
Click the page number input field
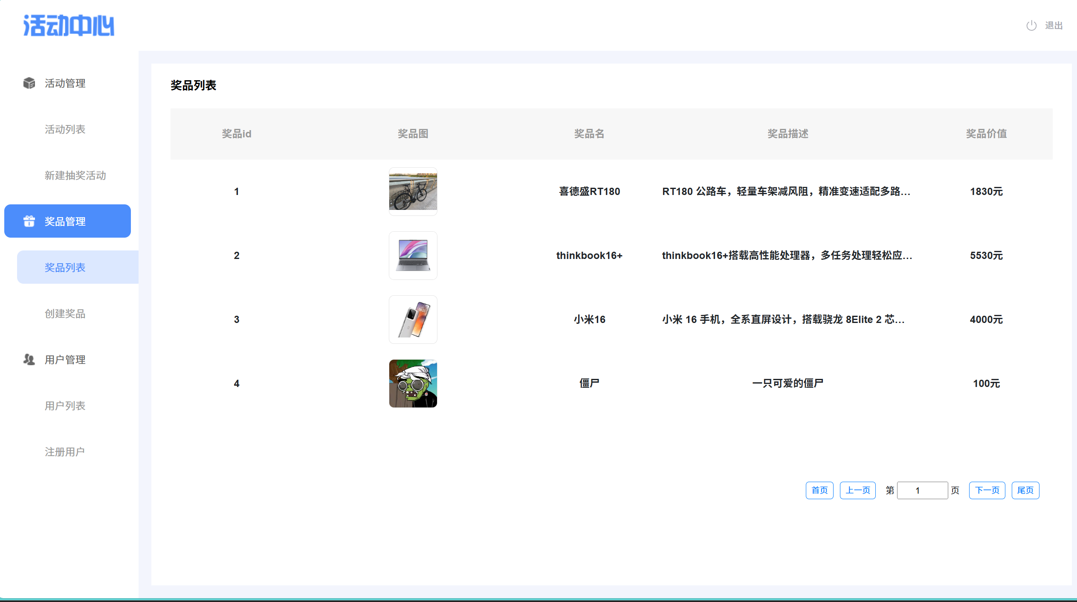pos(922,490)
